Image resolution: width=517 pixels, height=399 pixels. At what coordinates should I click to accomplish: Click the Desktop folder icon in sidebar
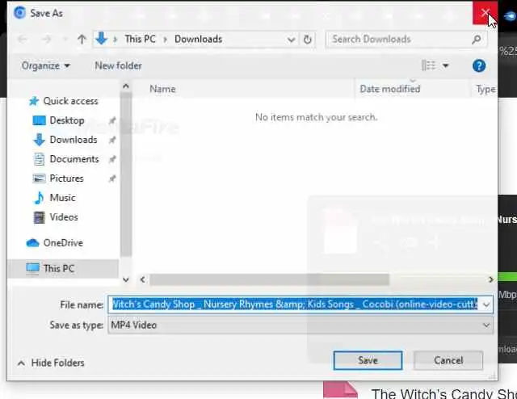[39, 120]
